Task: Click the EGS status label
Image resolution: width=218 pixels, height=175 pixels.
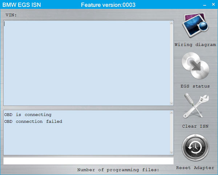Action: pyautogui.click(x=195, y=86)
